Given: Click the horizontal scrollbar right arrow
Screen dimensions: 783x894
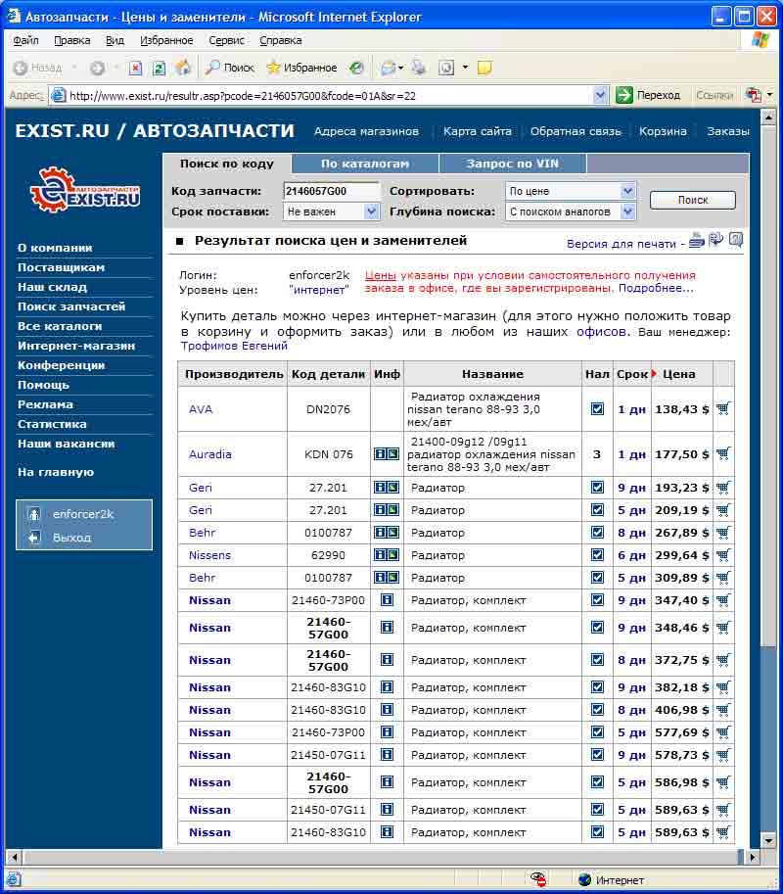Looking at the screenshot, I should point(753,857).
